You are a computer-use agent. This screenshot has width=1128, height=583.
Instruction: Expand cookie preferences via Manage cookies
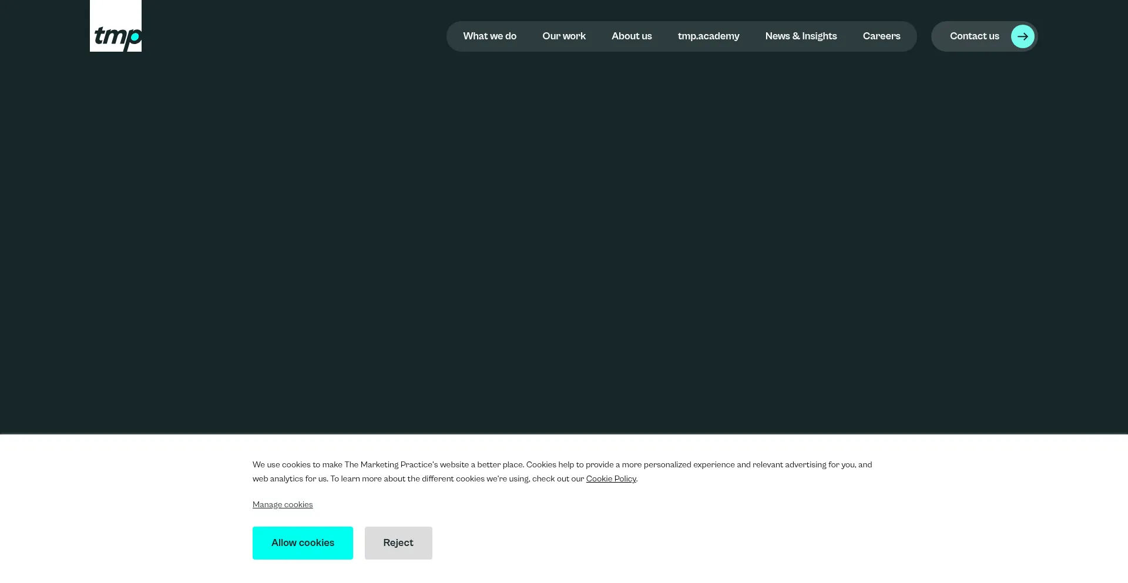(x=282, y=504)
